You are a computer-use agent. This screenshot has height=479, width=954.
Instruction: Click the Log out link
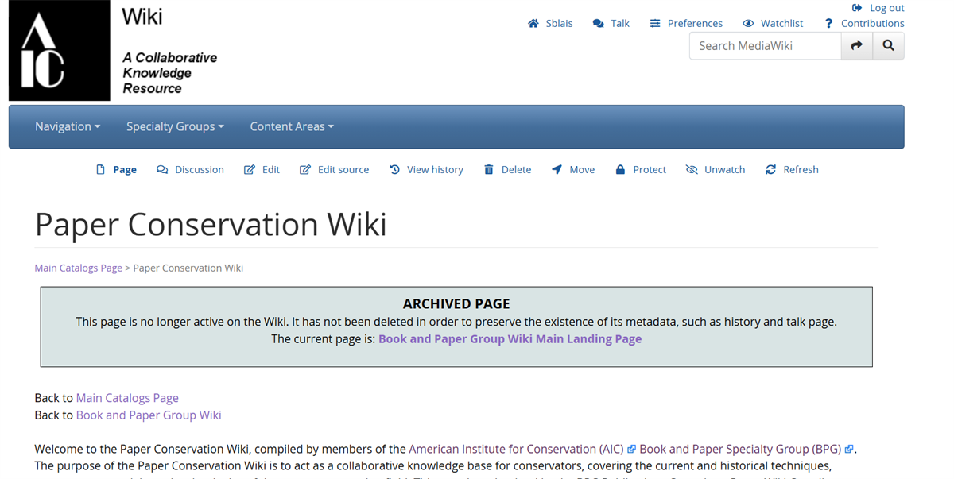(878, 8)
